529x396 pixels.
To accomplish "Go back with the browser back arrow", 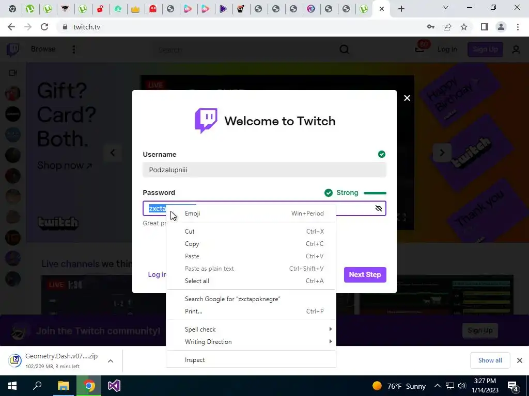I will [11, 27].
